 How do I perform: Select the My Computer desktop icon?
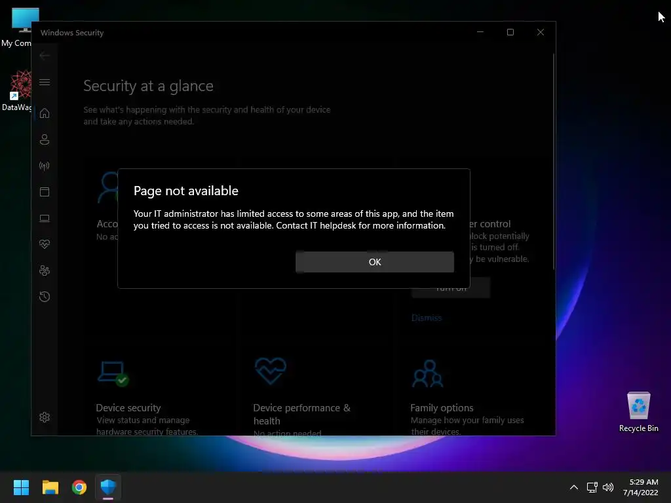tap(17, 27)
